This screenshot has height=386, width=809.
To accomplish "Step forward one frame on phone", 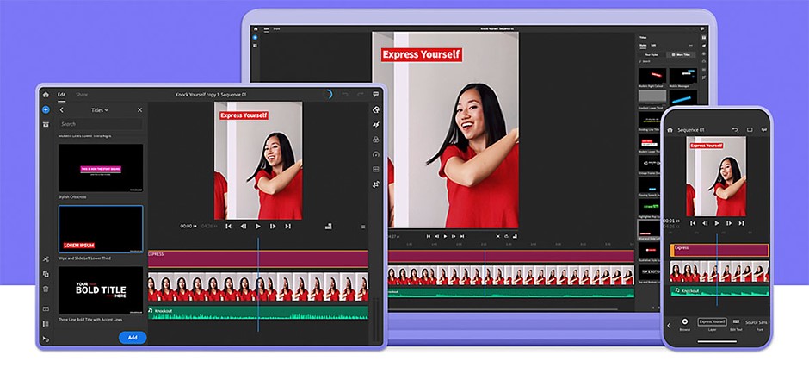I will click(729, 223).
